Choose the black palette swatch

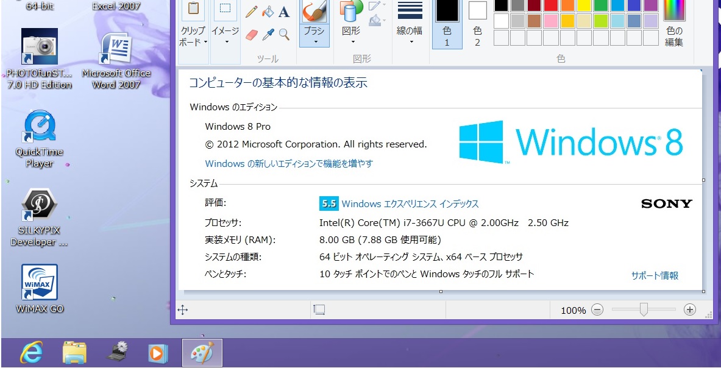click(502, 5)
